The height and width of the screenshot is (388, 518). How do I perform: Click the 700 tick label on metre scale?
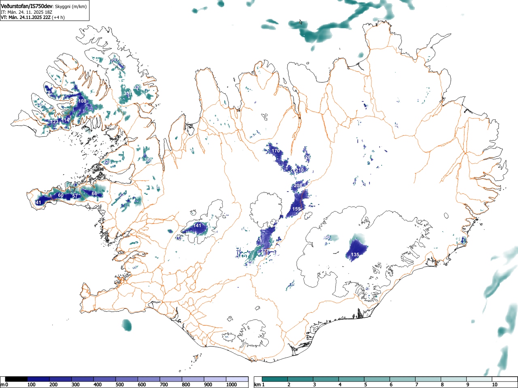[x=164, y=385]
